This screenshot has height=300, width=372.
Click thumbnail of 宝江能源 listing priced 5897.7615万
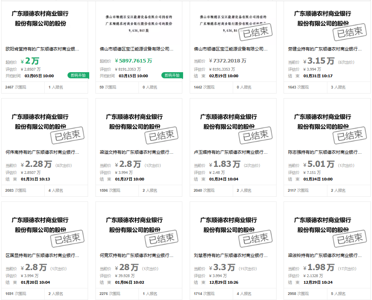139,23
